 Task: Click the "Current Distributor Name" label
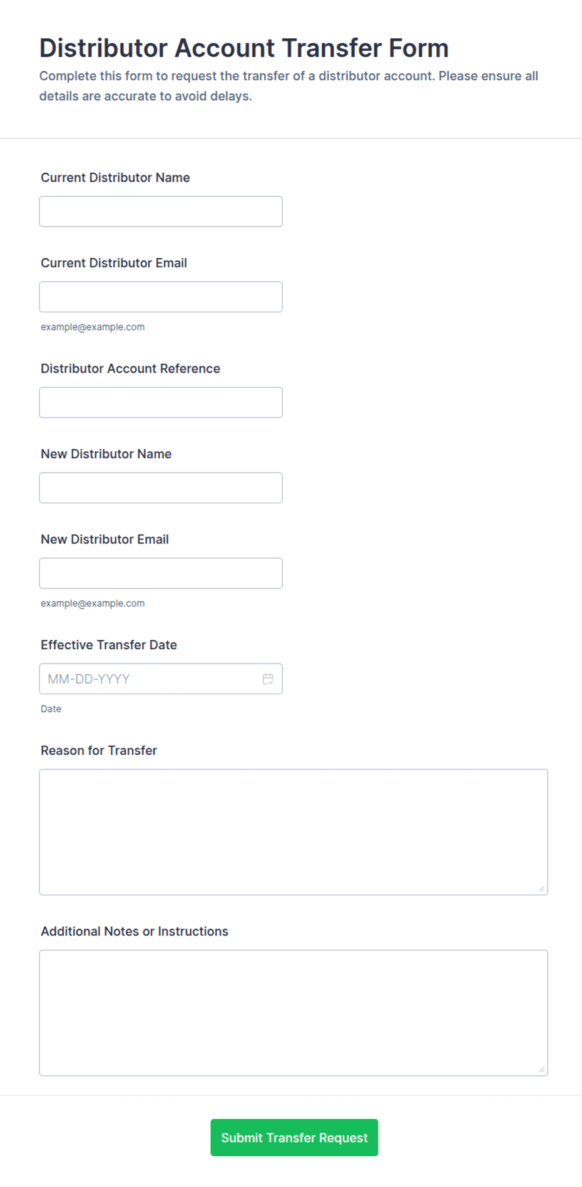115,178
